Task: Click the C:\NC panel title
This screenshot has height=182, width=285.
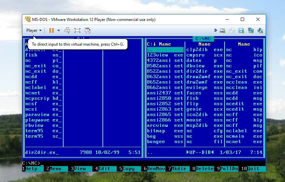Action: pyautogui.click(x=203, y=39)
